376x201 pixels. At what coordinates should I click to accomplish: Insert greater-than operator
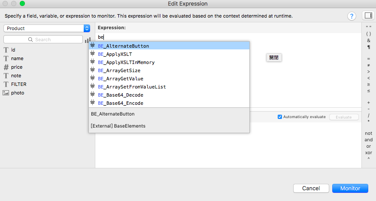click(x=369, y=72)
